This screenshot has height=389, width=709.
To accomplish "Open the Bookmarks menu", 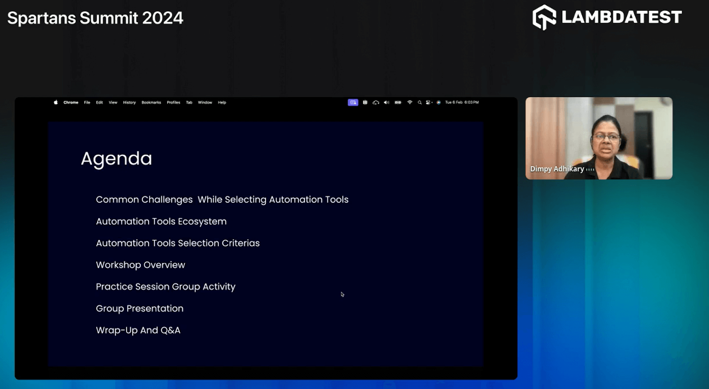I will 152,102.
